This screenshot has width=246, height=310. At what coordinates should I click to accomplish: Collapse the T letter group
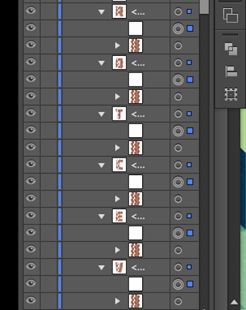pos(102,114)
